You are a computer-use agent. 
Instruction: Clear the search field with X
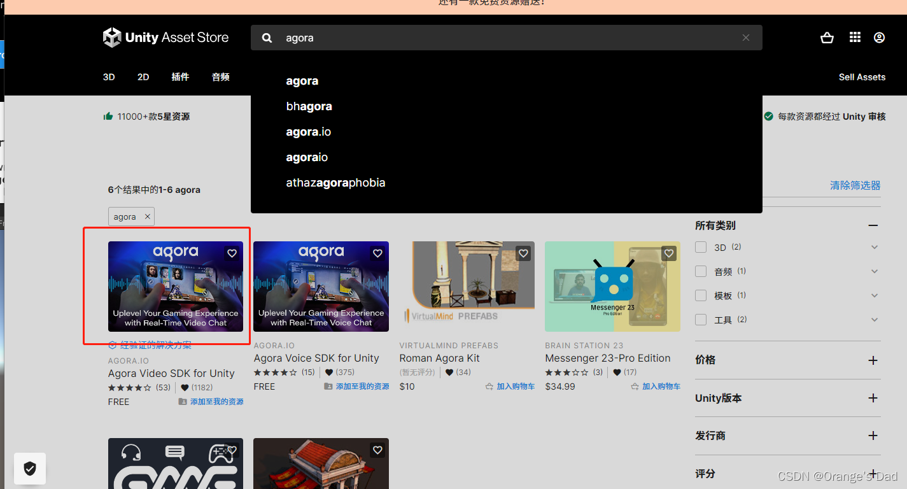[746, 38]
